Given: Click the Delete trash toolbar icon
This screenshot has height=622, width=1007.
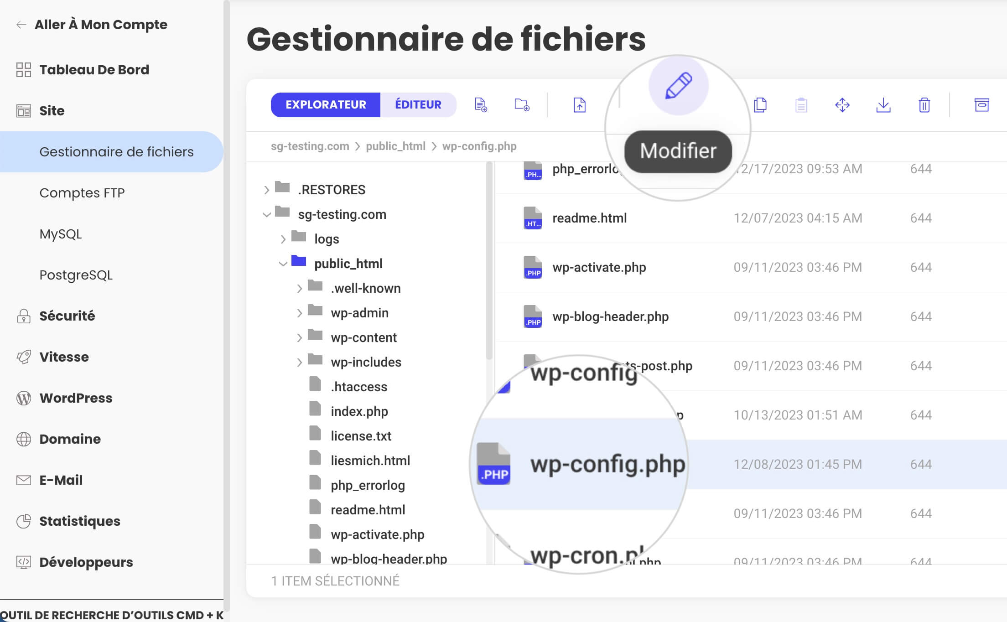Looking at the screenshot, I should 924,105.
